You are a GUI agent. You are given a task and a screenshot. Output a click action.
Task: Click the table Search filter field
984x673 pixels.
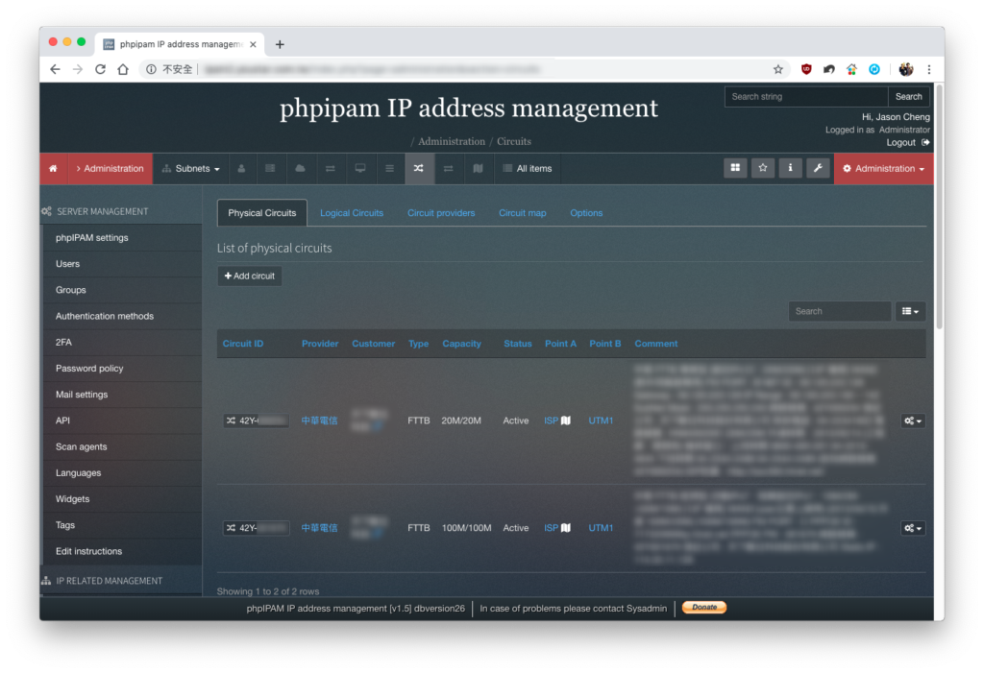click(x=840, y=311)
